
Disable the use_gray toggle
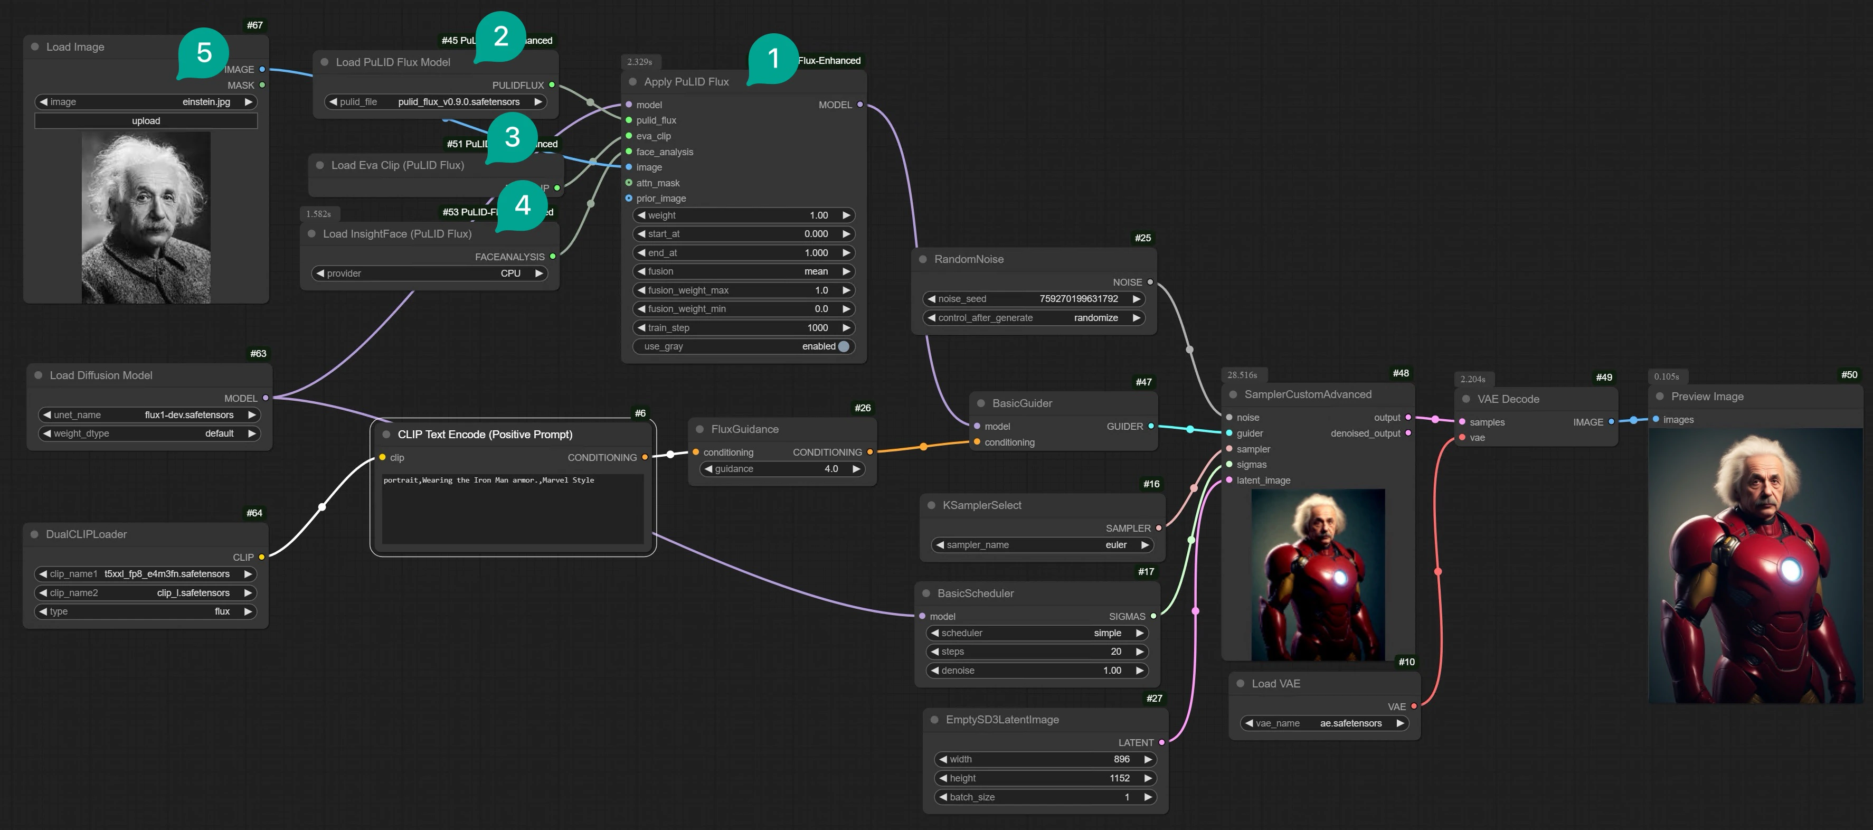tap(844, 346)
